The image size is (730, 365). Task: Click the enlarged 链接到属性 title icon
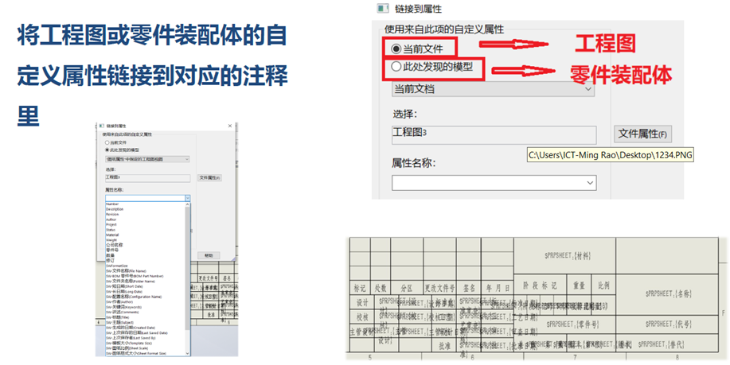coord(383,9)
